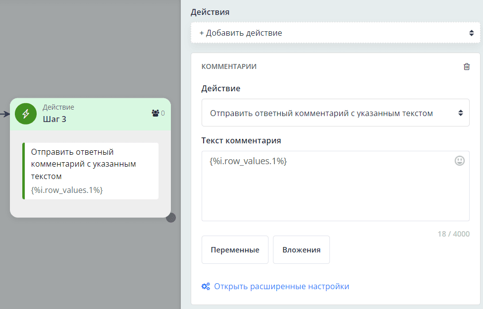483x309 pixels.
Task: Click the comment action card inside Шаг 3
Action: tap(90, 171)
